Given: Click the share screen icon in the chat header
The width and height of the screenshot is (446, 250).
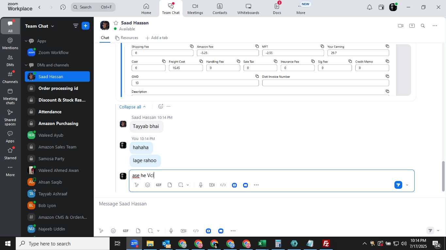Looking at the screenshot, I should 412,26.
